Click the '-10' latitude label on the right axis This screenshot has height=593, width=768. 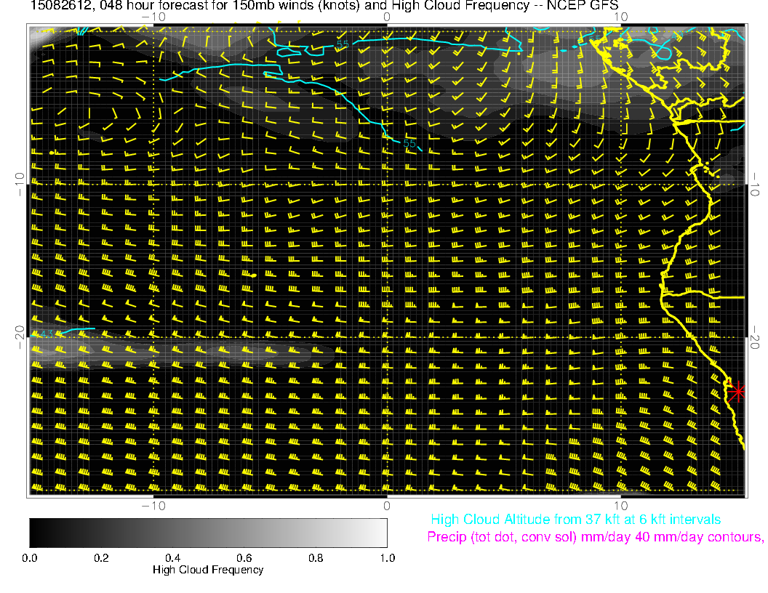754,185
